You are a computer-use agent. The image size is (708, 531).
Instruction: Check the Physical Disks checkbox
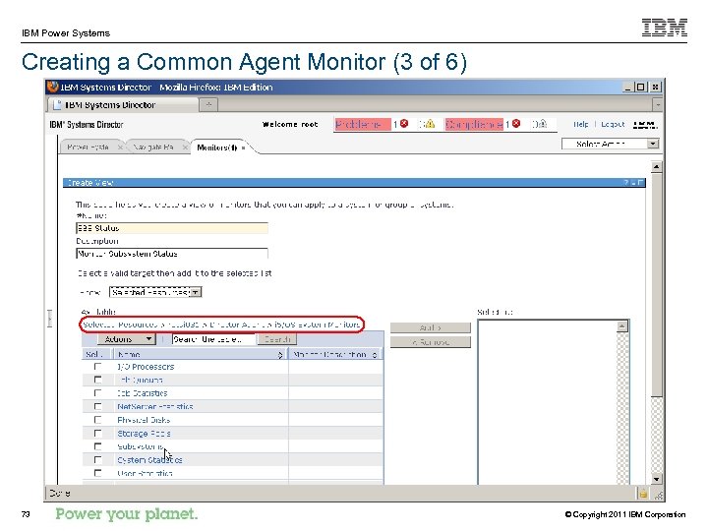[x=97, y=420]
